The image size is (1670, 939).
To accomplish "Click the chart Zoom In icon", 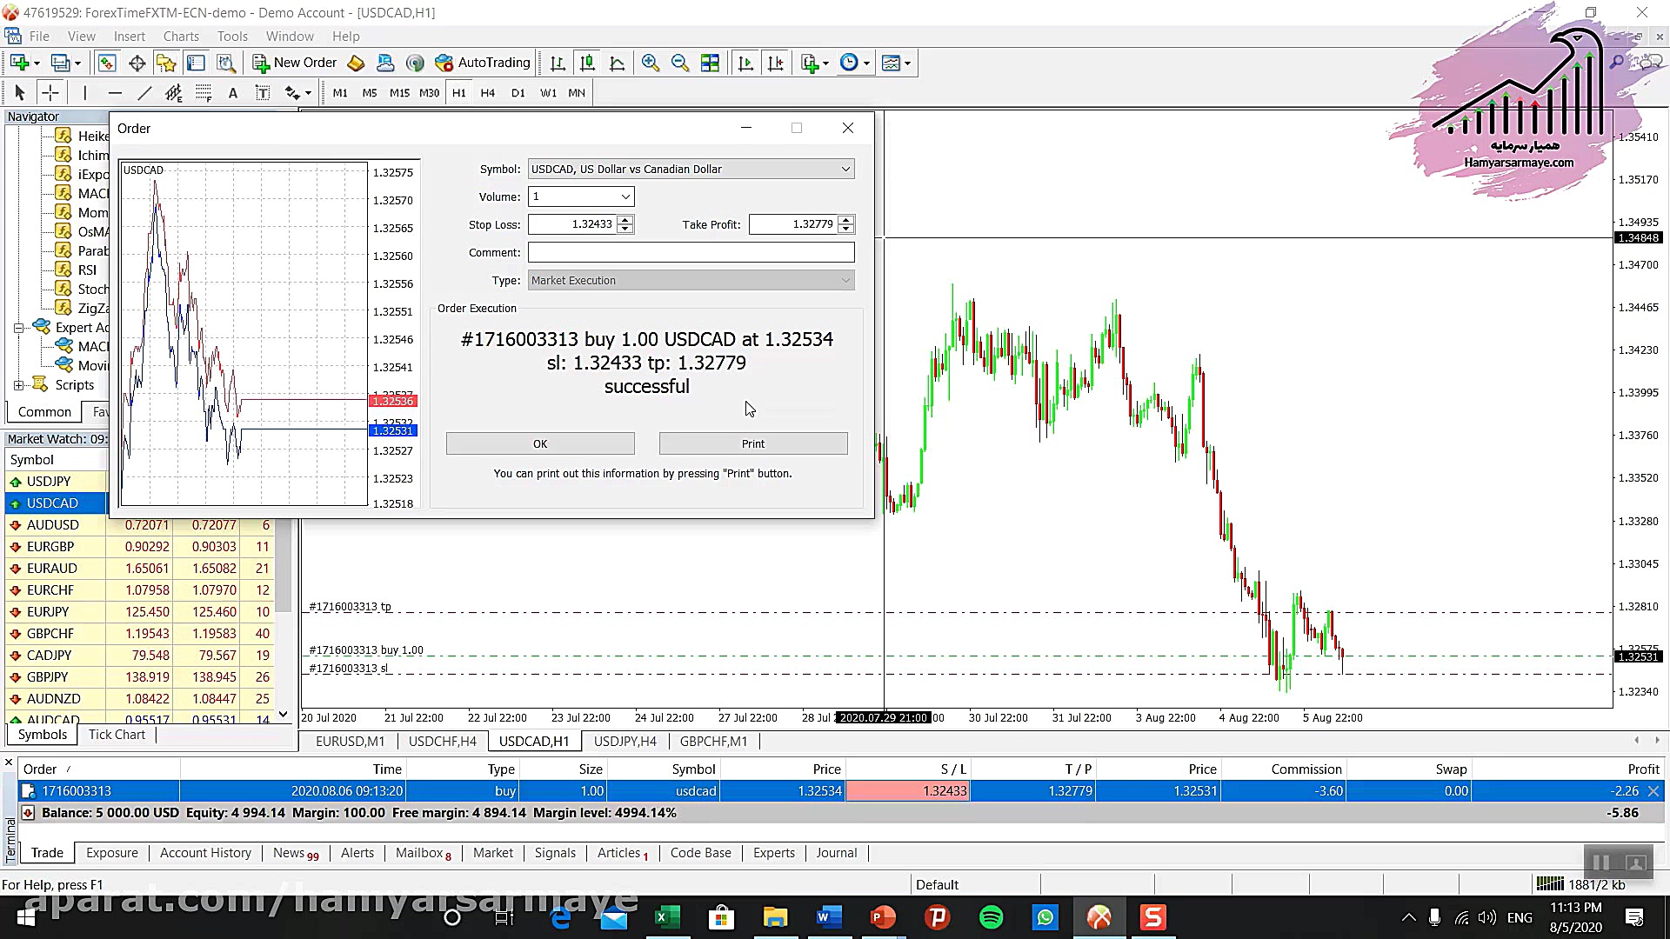I will [x=650, y=63].
